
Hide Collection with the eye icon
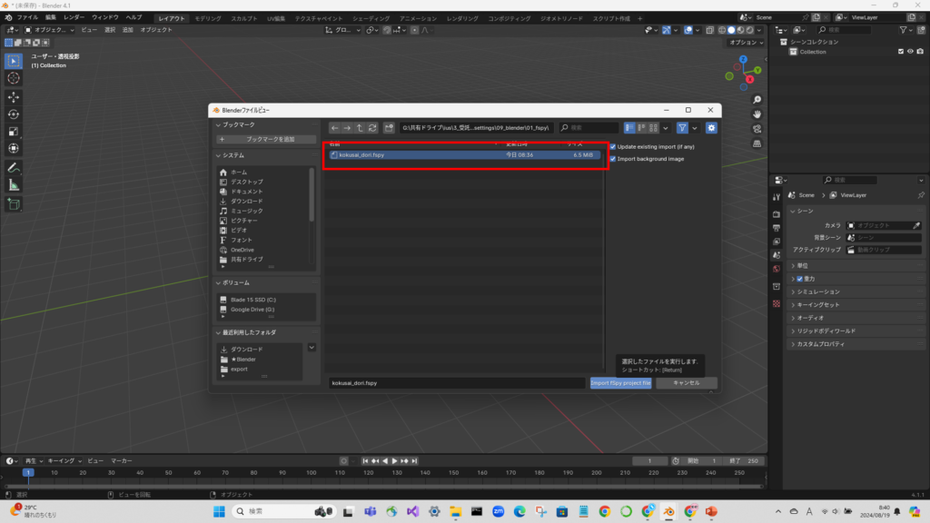click(x=910, y=52)
